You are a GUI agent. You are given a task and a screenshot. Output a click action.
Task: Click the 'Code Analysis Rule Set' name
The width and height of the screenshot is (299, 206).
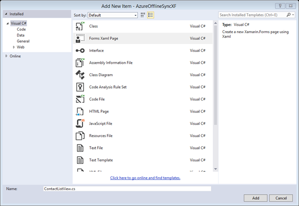(x=108, y=87)
